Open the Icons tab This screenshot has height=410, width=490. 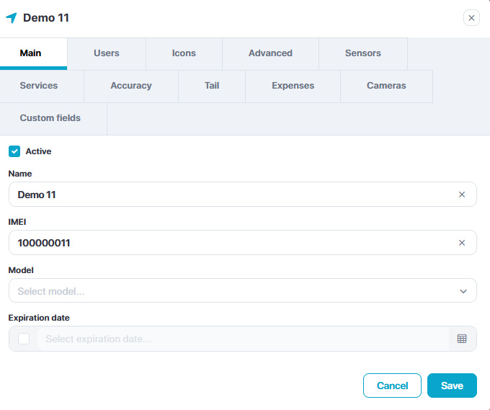184,53
